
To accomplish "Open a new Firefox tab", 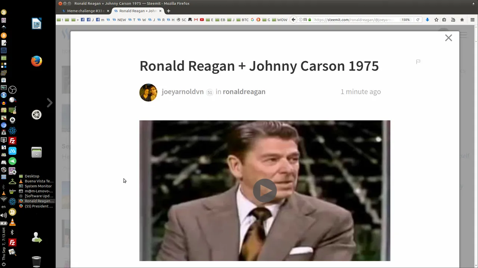I will pos(168,11).
